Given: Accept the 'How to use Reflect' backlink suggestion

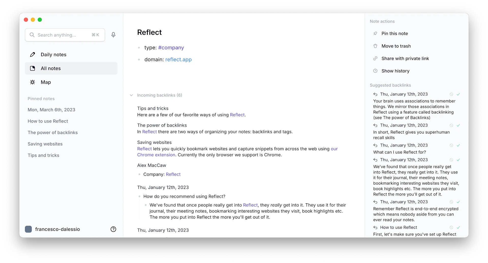Looking at the screenshot, I should 458,227.
